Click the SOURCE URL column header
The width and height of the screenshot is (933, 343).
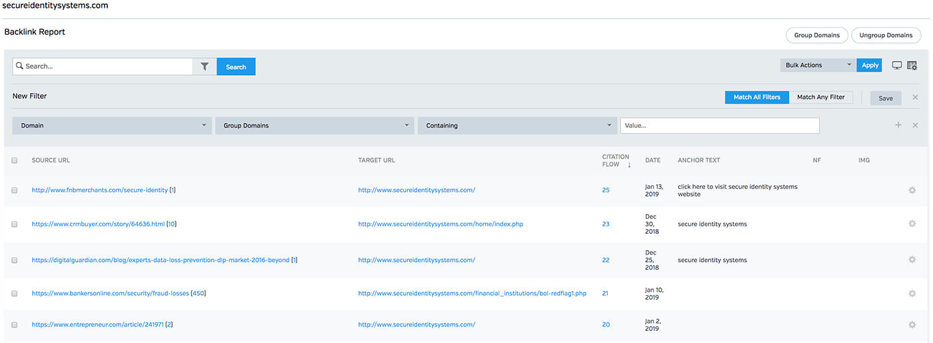pyautogui.click(x=51, y=160)
